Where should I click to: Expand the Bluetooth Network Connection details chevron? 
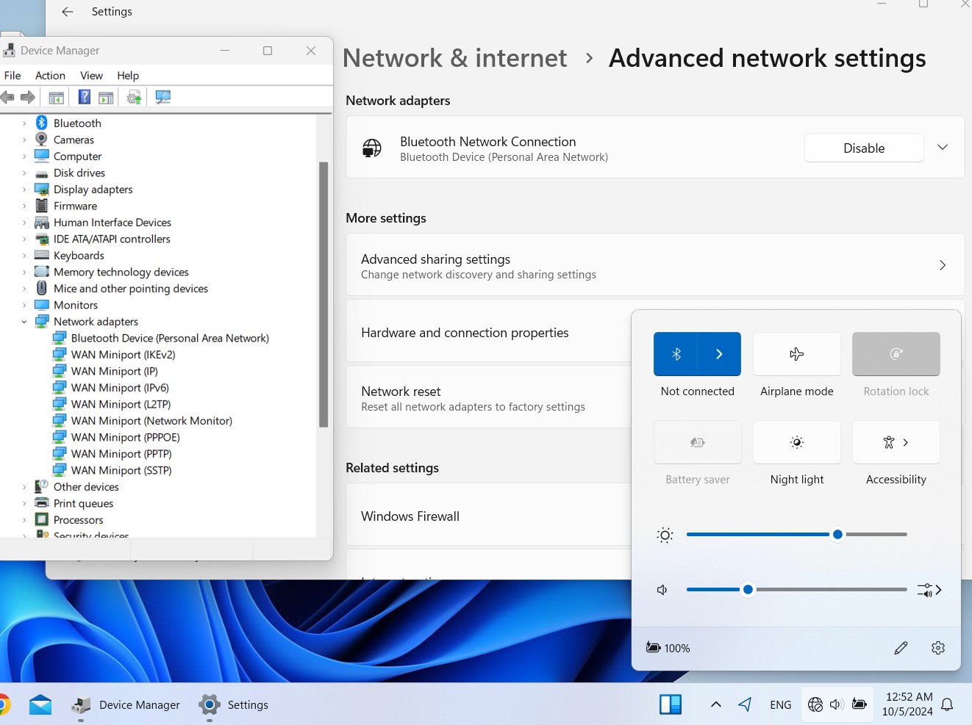[x=942, y=148]
